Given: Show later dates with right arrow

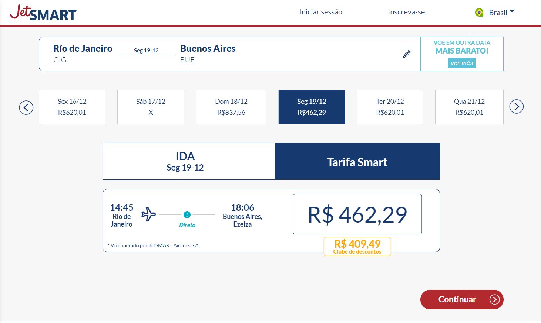Looking at the screenshot, I should pyautogui.click(x=516, y=107).
